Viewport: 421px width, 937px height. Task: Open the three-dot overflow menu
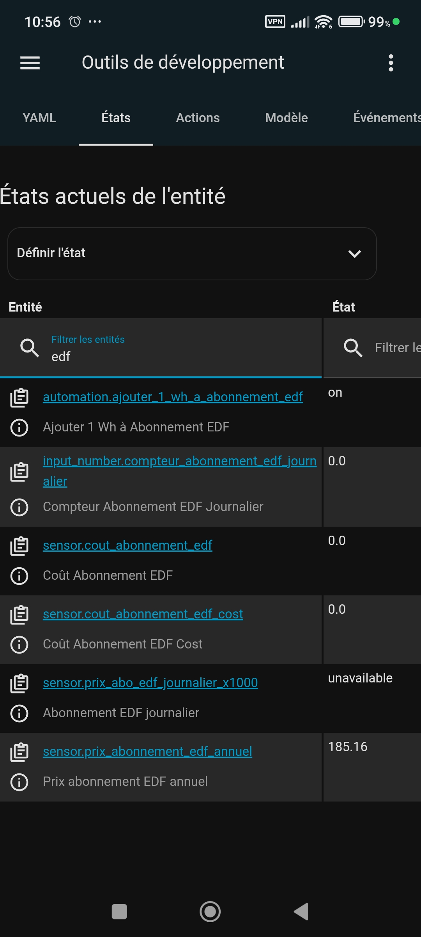click(391, 63)
